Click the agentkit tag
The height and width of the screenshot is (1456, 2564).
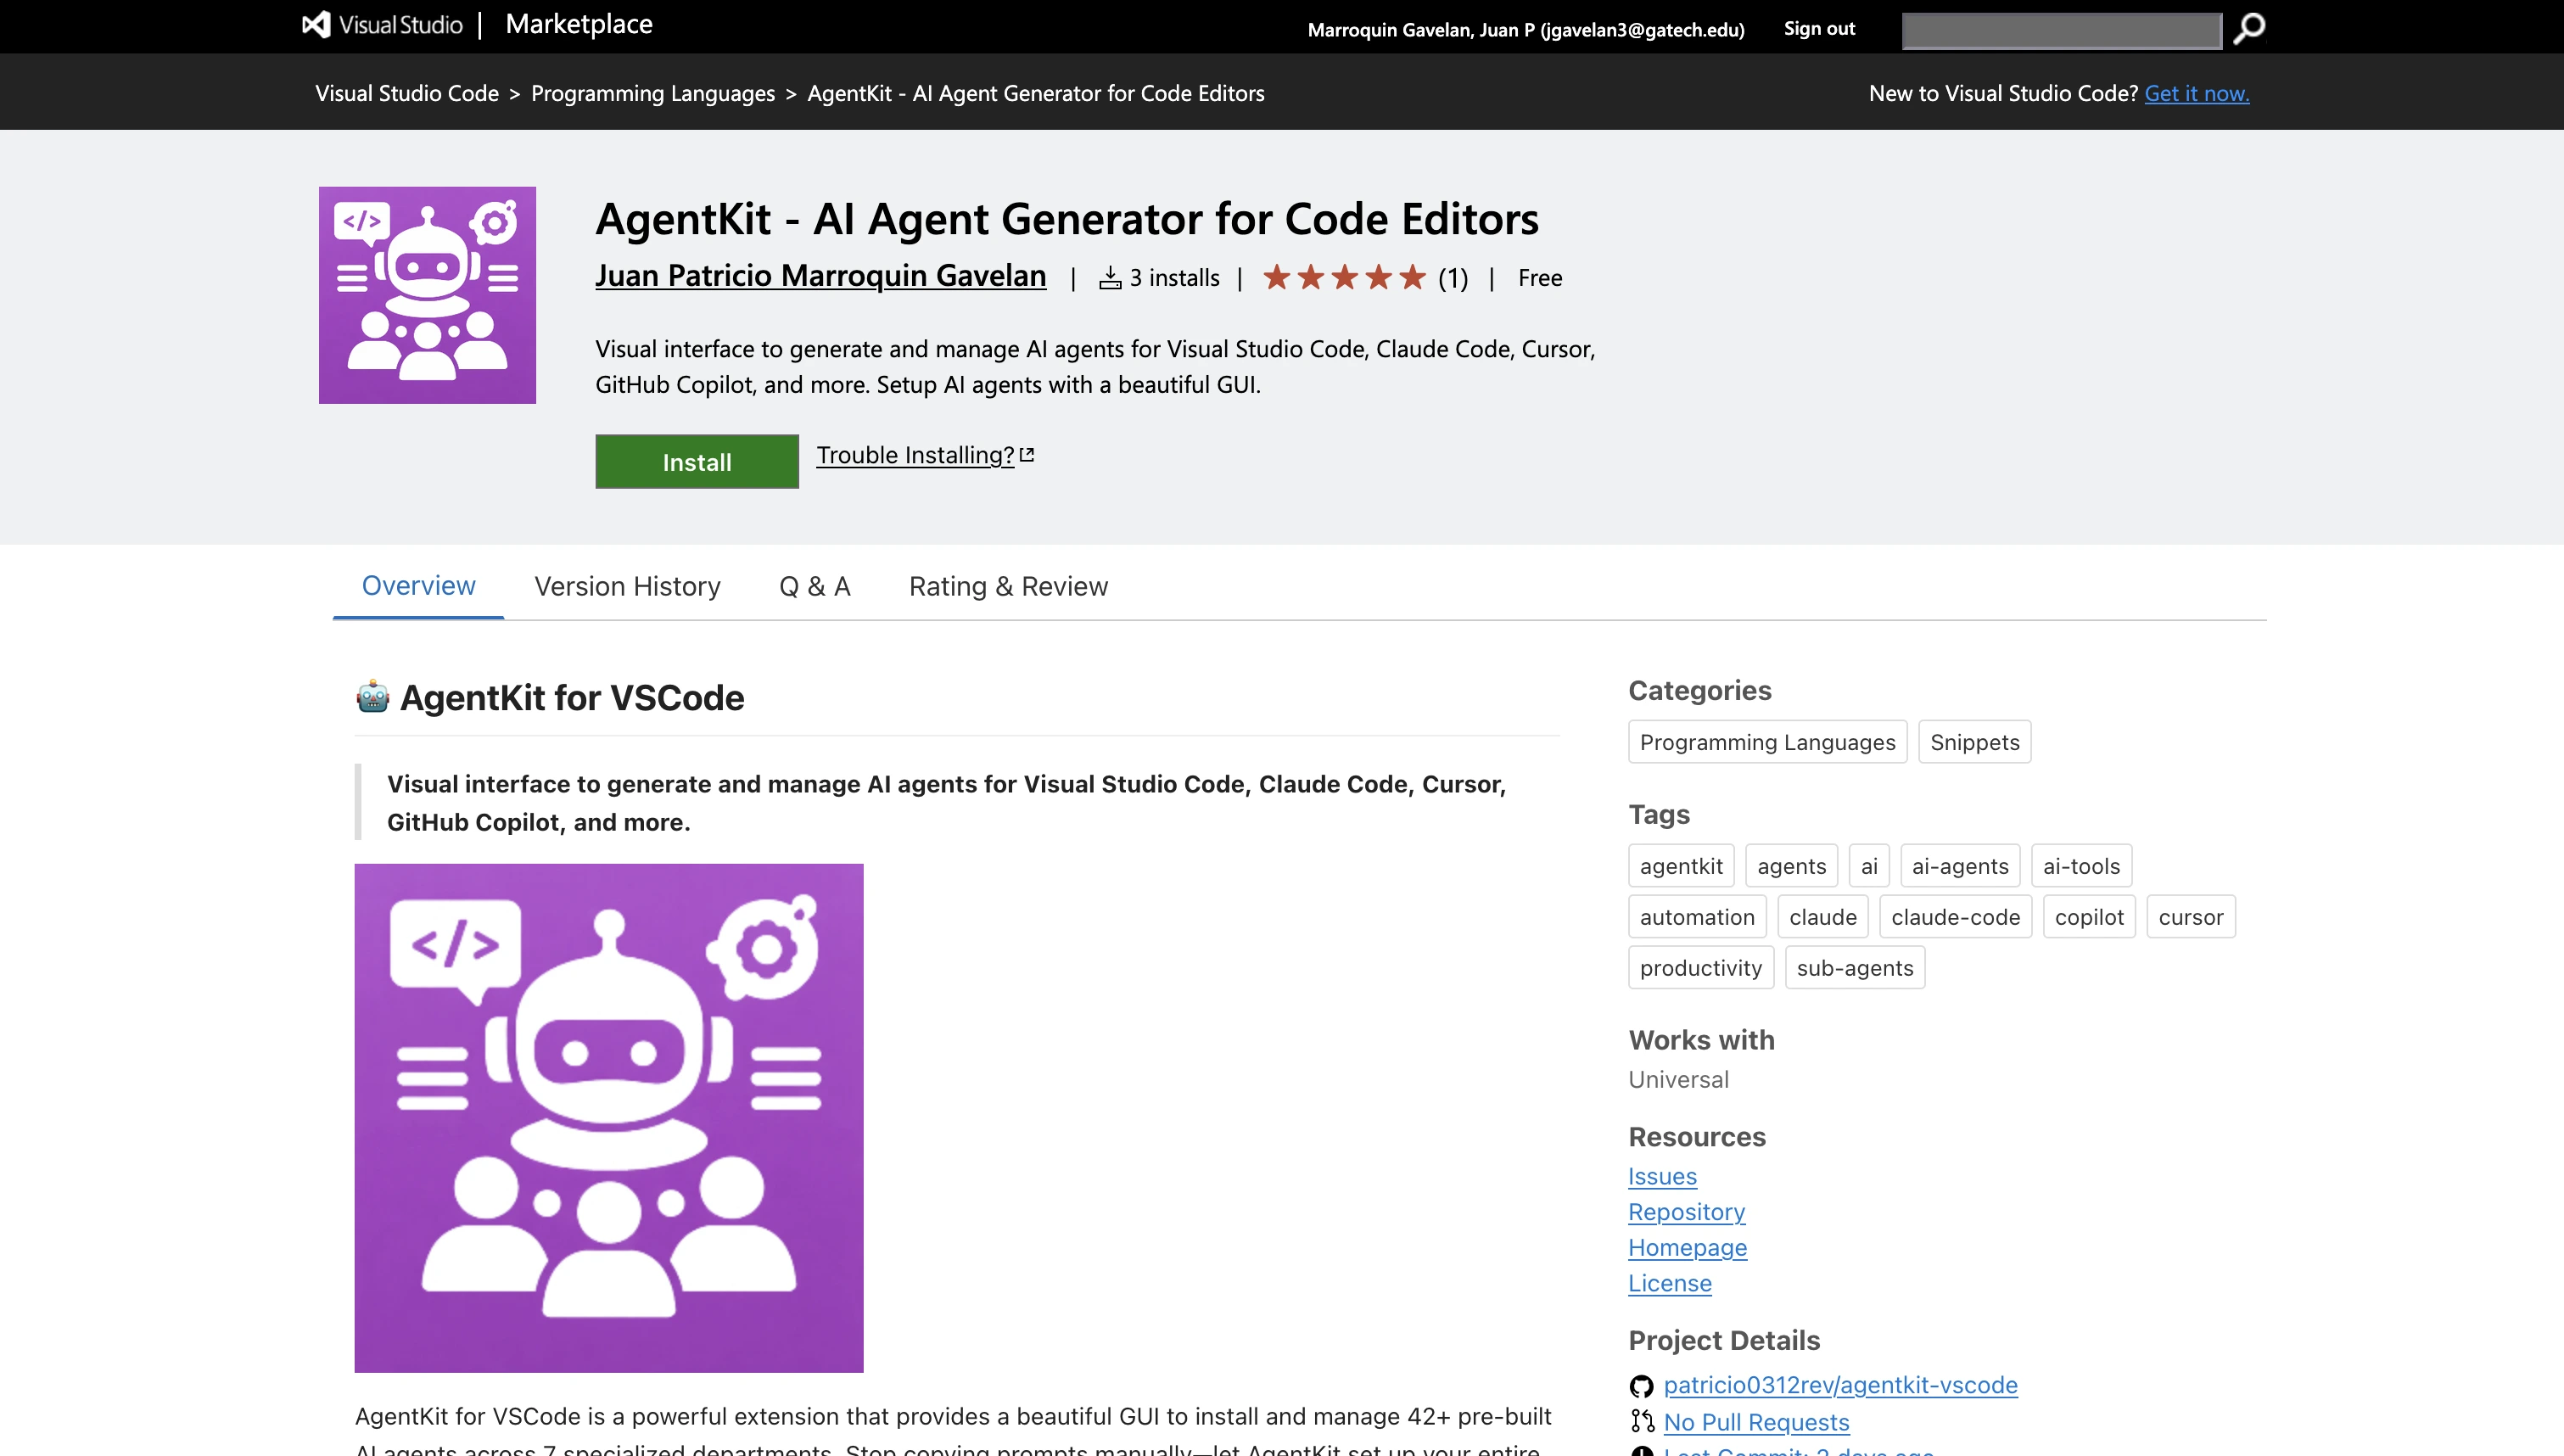1682,866
